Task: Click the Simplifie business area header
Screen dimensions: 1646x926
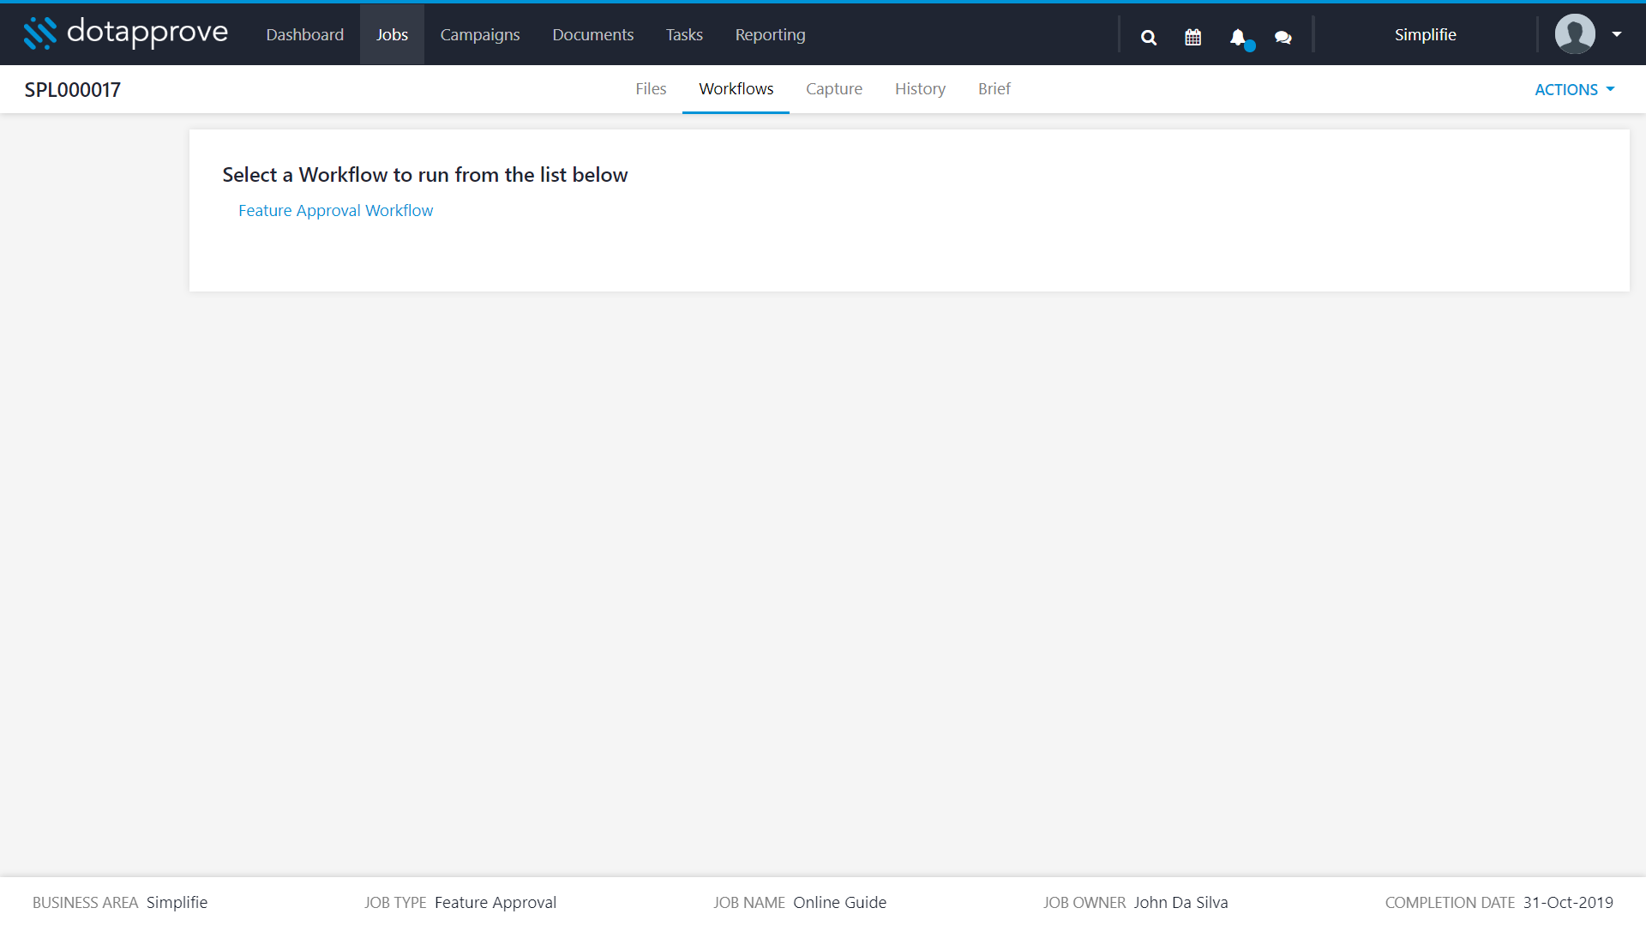Action: [x=1425, y=34]
